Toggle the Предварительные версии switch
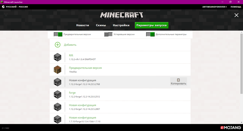The height and width of the screenshot is (131, 243). point(58,34)
